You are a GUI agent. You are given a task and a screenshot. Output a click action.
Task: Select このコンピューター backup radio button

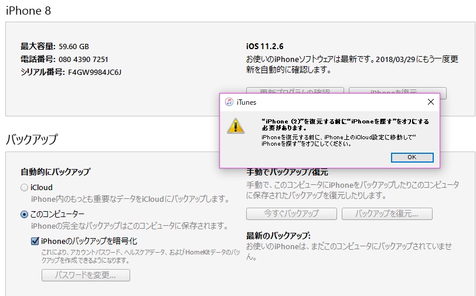[x=24, y=215]
